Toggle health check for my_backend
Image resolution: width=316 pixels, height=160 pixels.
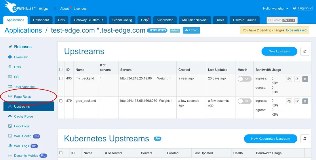[x=244, y=79]
